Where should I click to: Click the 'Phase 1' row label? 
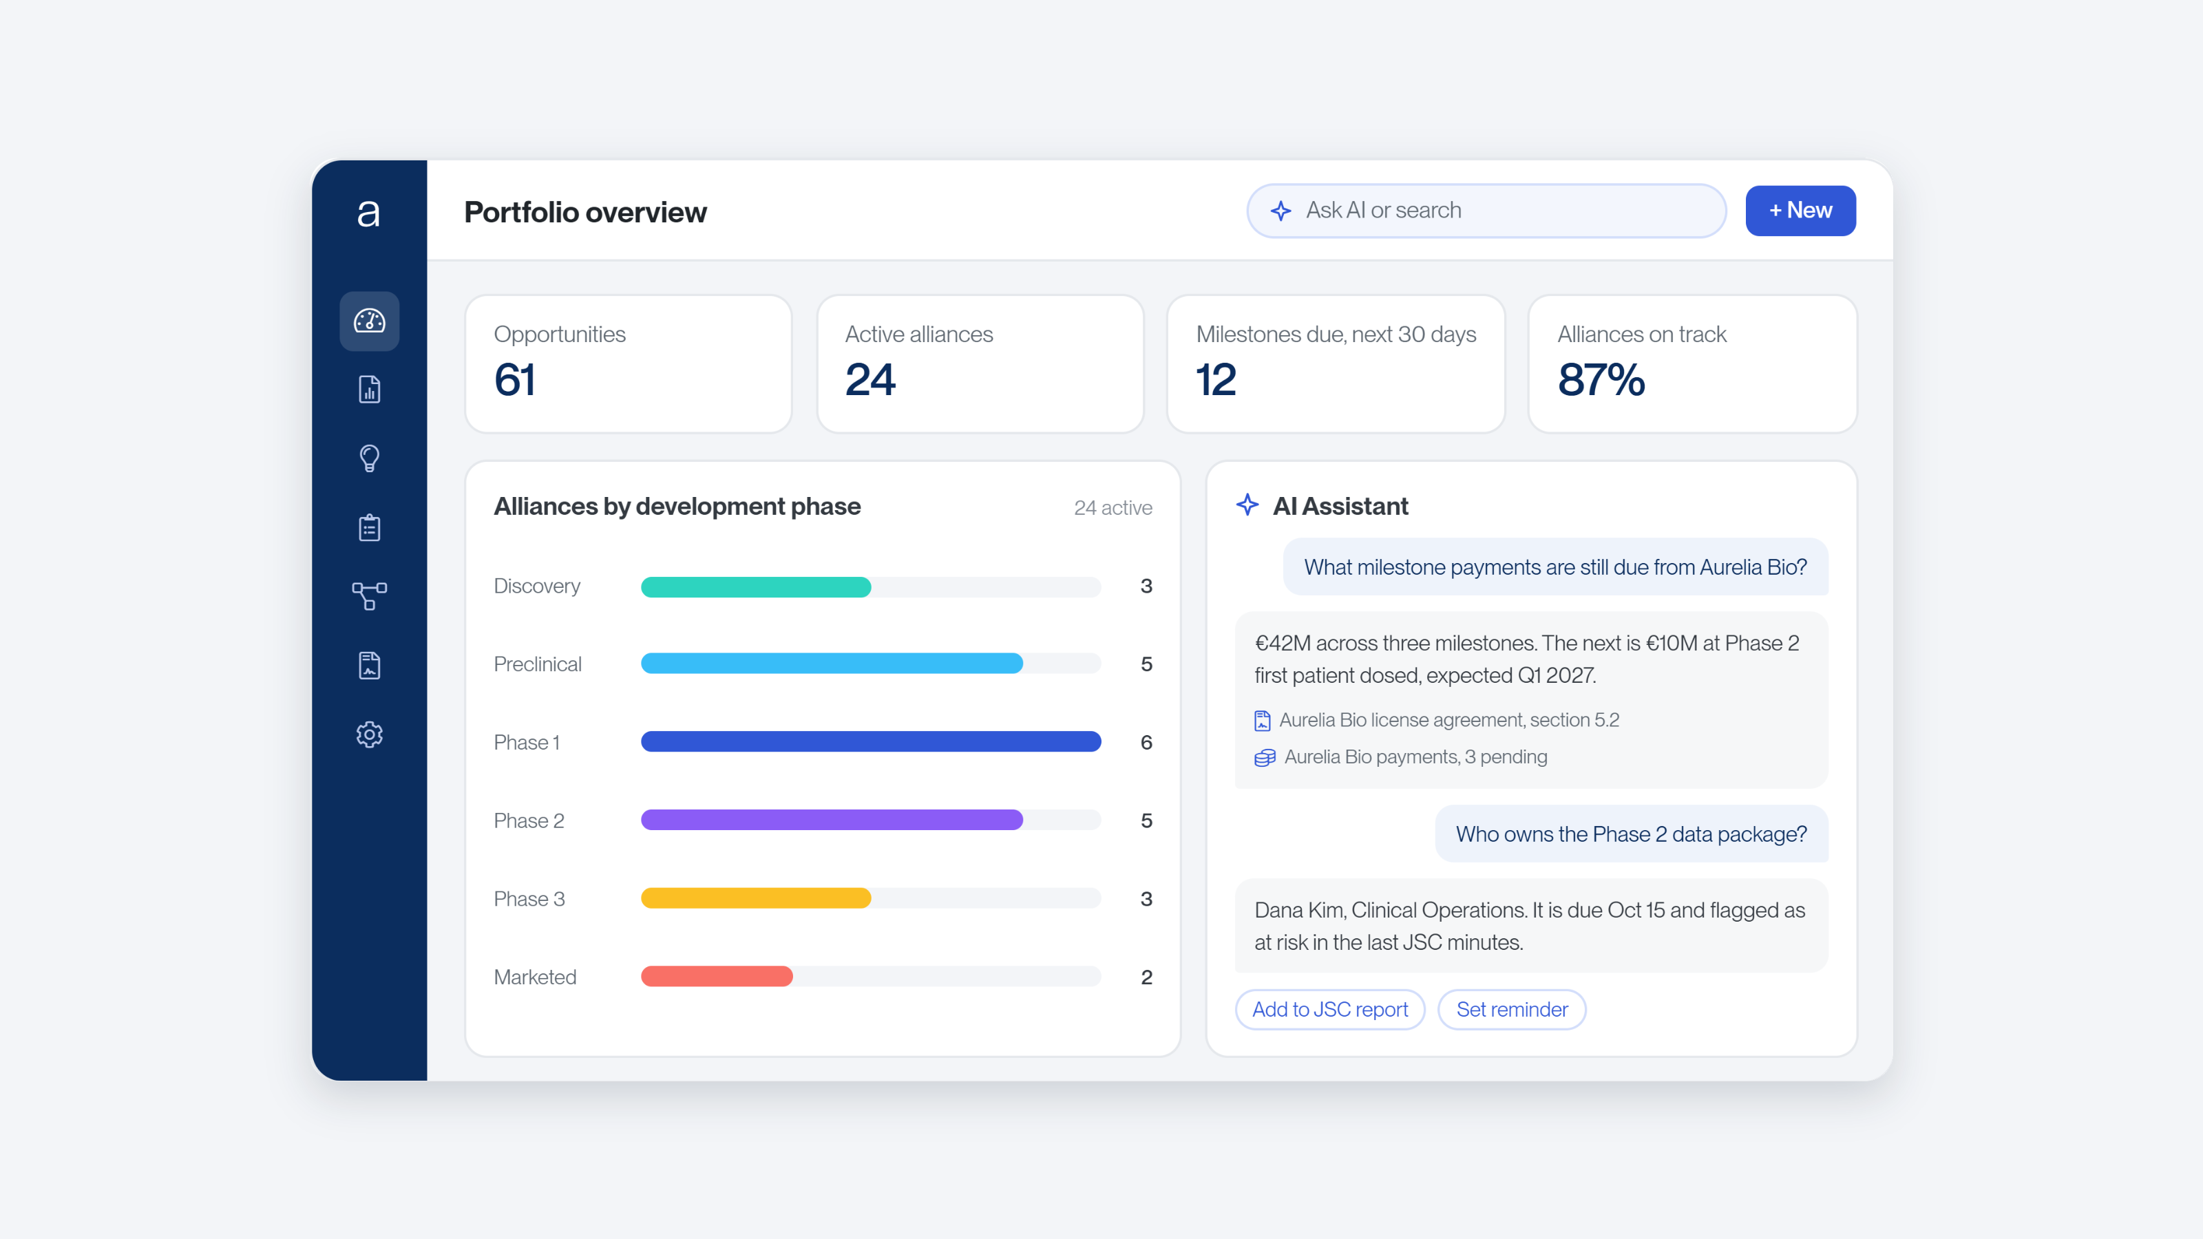coord(526,742)
